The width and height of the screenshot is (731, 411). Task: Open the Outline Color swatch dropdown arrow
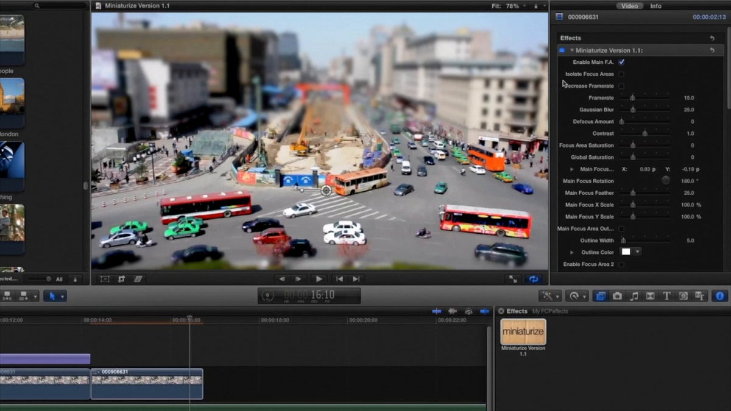(x=637, y=251)
